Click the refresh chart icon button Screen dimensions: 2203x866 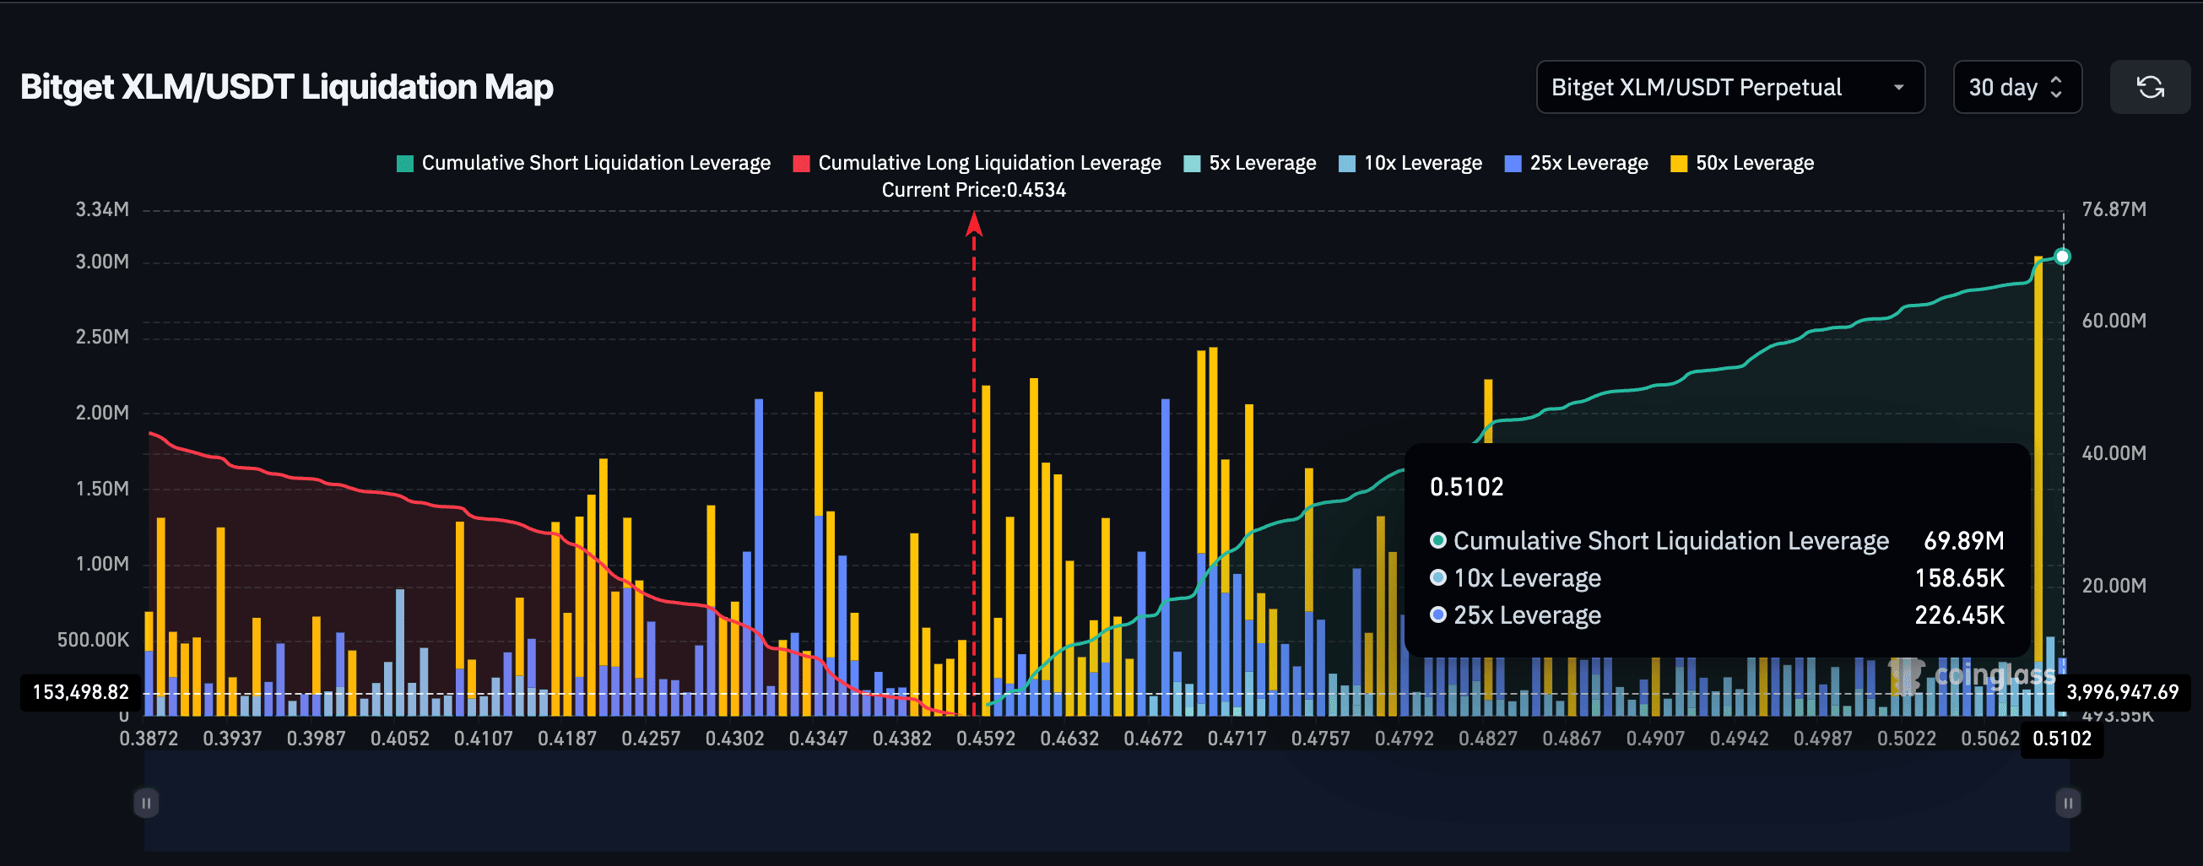2150,87
